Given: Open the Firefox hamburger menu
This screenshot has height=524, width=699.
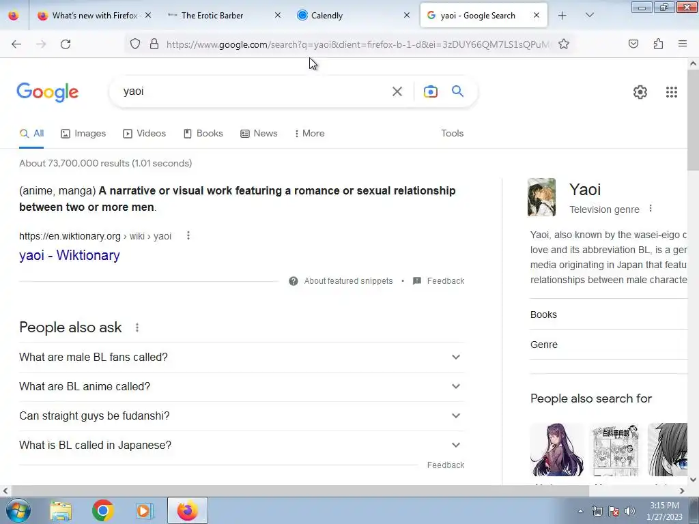Looking at the screenshot, I should pyautogui.click(x=683, y=44).
